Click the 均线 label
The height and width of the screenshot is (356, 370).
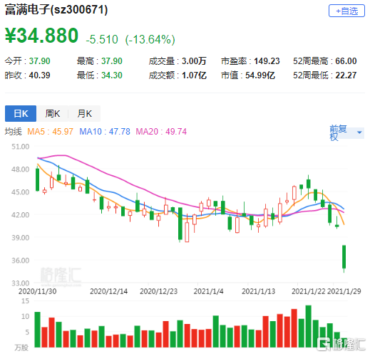14,132
